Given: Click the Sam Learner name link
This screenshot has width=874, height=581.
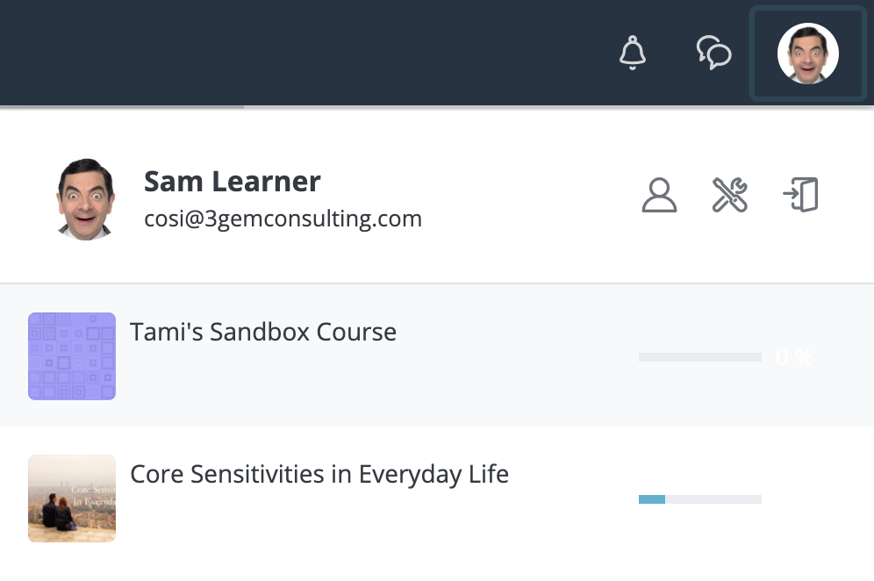Looking at the screenshot, I should 233,182.
